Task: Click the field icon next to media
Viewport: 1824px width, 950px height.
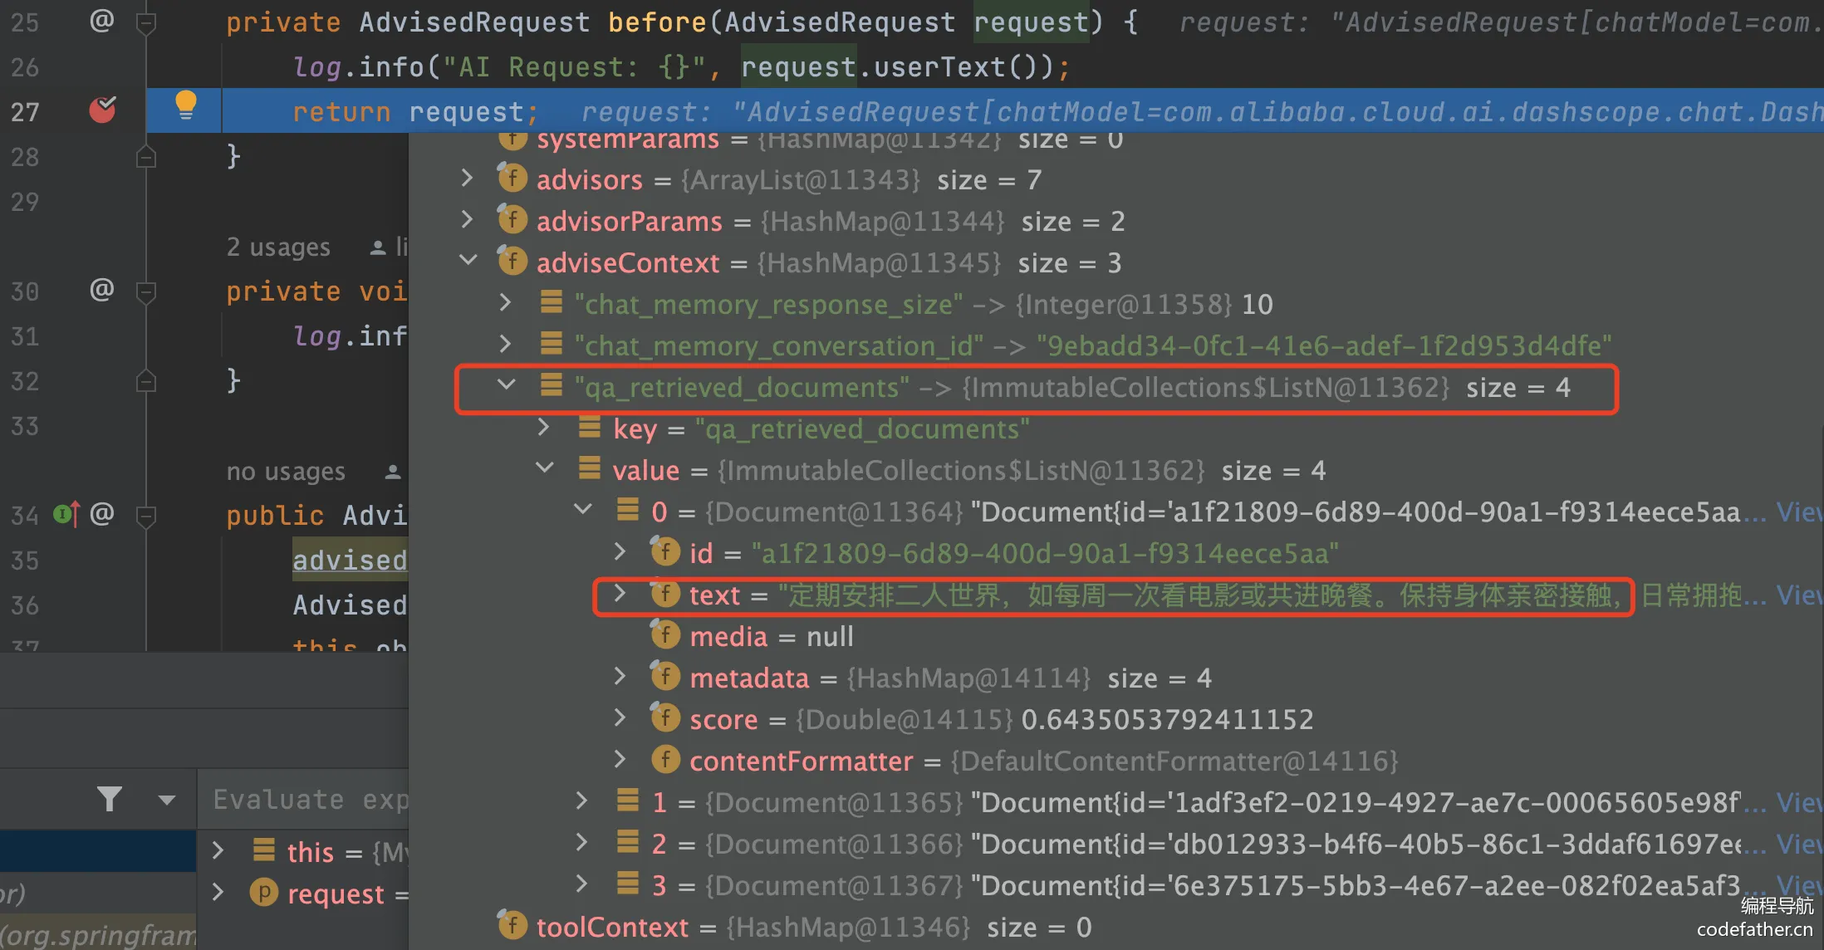Action: 665,634
